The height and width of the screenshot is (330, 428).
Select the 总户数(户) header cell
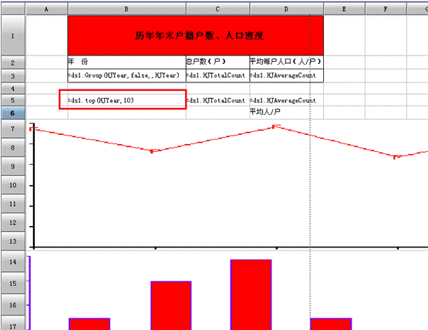pyautogui.click(x=217, y=62)
